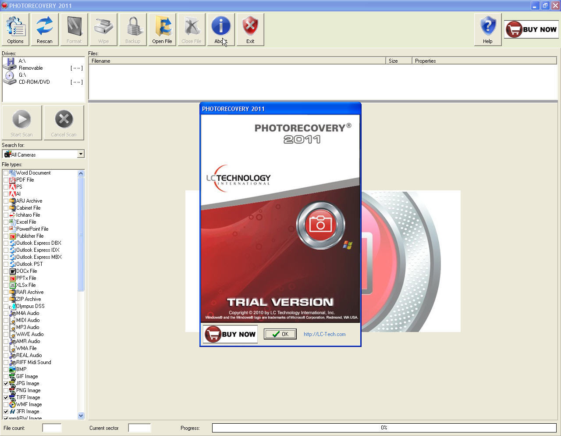
Task: Open the All Cameras search dropdown
Action: click(x=81, y=154)
